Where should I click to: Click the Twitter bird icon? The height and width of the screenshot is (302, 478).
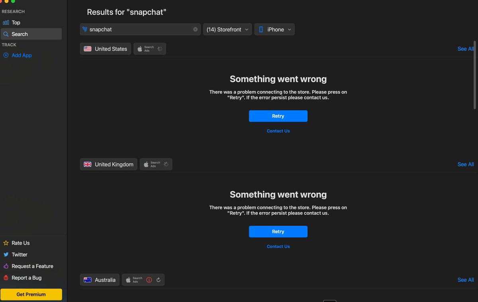(6, 255)
